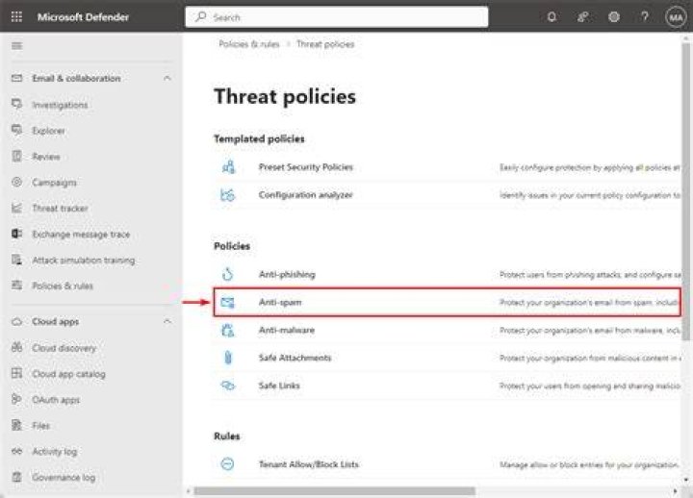The image size is (693, 498).
Task: Click the OAuth apps icon
Action: pyautogui.click(x=16, y=399)
